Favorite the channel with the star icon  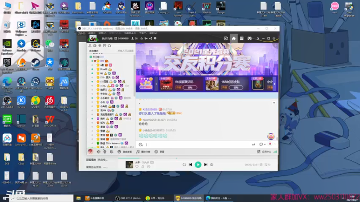tap(141, 39)
